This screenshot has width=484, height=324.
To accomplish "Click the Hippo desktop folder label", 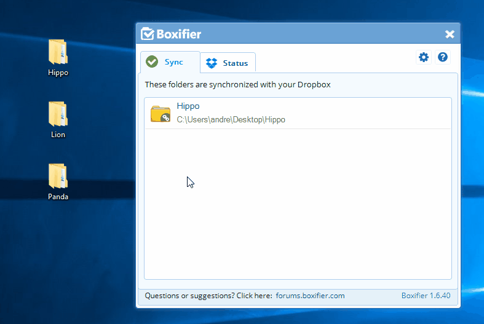I will (x=58, y=73).
